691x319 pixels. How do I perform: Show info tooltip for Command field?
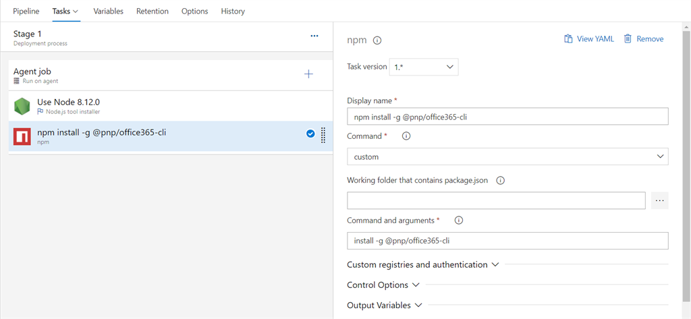pyautogui.click(x=406, y=137)
